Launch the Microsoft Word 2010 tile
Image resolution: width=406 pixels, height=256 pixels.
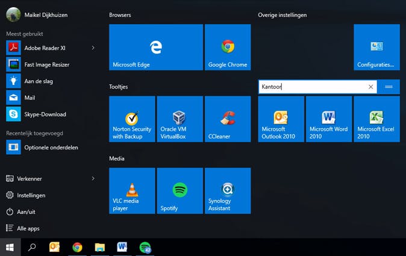pos(329,119)
